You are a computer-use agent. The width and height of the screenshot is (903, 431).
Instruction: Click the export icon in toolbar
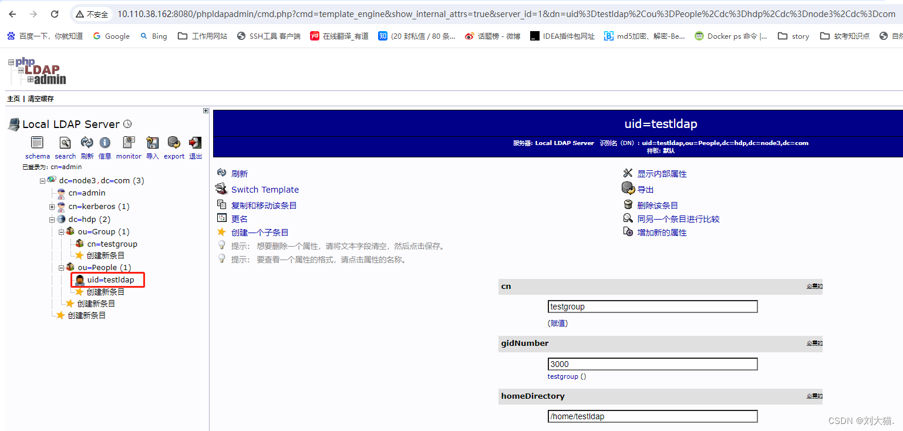pyautogui.click(x=174, y=143)
